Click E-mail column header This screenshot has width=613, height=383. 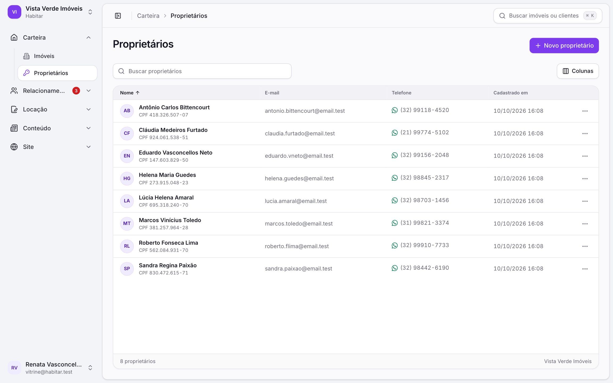272,93
